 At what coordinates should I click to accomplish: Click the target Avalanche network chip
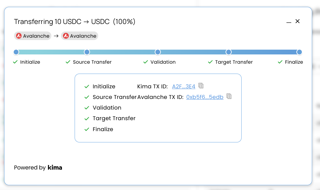tap(80, 36)
